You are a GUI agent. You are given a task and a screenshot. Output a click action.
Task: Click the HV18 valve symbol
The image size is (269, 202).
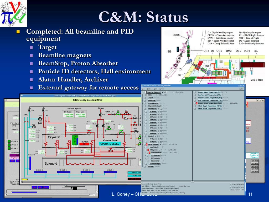(x=34, y=127)
